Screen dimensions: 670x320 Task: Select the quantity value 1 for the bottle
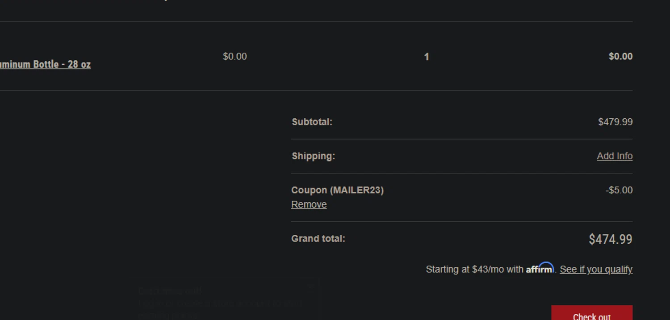coord(427,57)
